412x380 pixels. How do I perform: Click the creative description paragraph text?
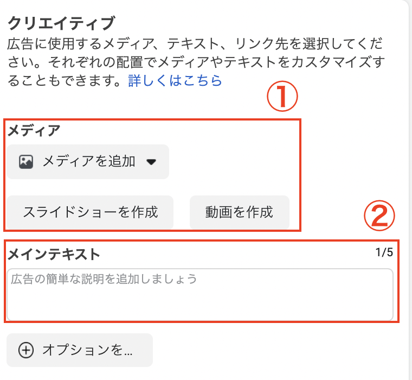195,61
